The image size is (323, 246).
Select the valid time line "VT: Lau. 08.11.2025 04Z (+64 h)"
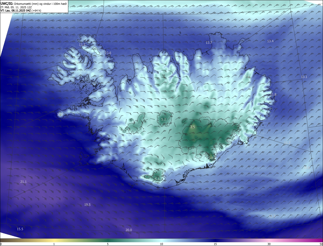(x=21, y=11)
